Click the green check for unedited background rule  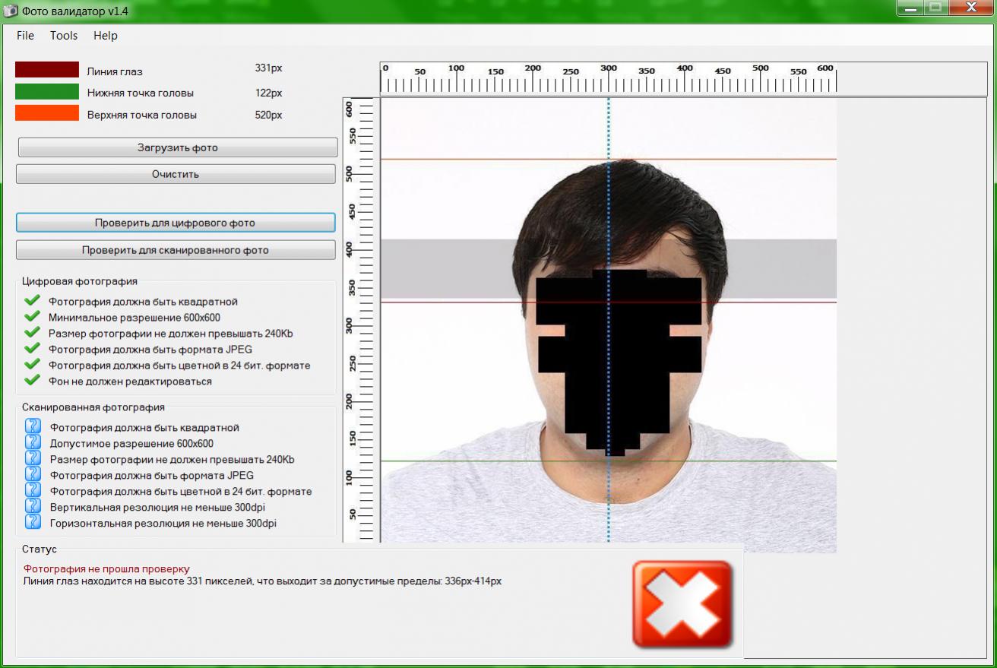[x=32, y=381]
